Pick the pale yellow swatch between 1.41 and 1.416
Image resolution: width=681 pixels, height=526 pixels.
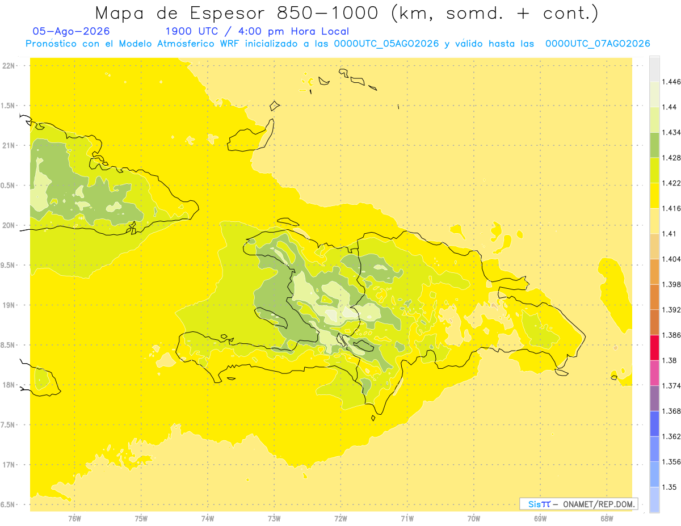point(654,221)
